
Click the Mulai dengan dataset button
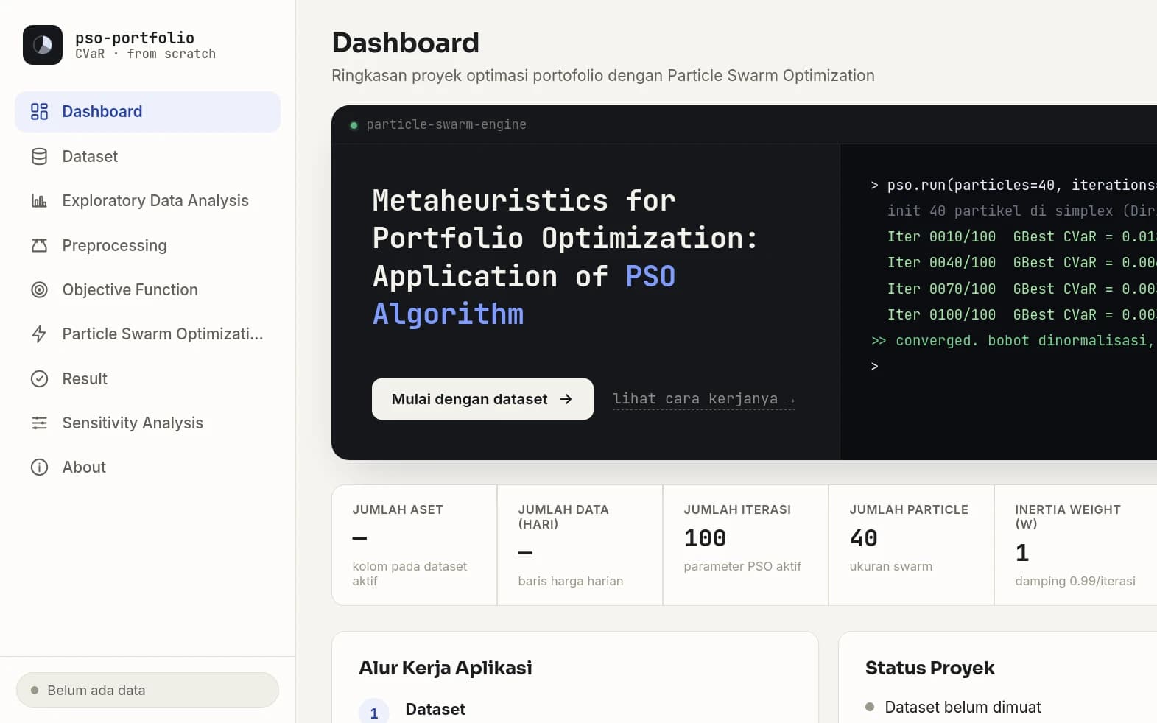482,399
